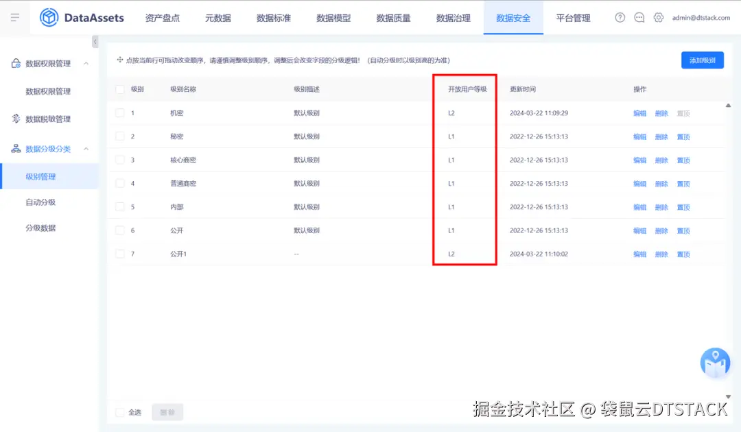Collapse the 数据权限管理 group chevron

[x=86, y=63]
